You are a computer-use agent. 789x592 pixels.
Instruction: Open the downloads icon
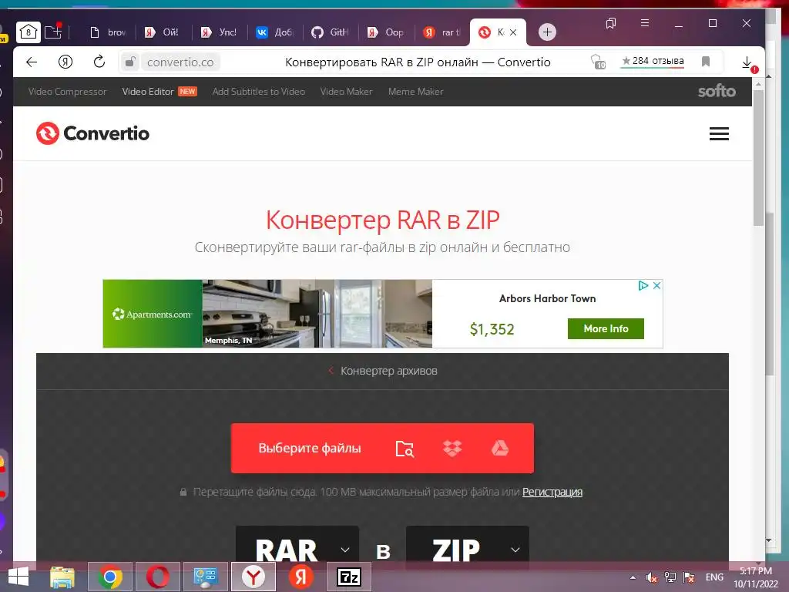coord(747,63)
